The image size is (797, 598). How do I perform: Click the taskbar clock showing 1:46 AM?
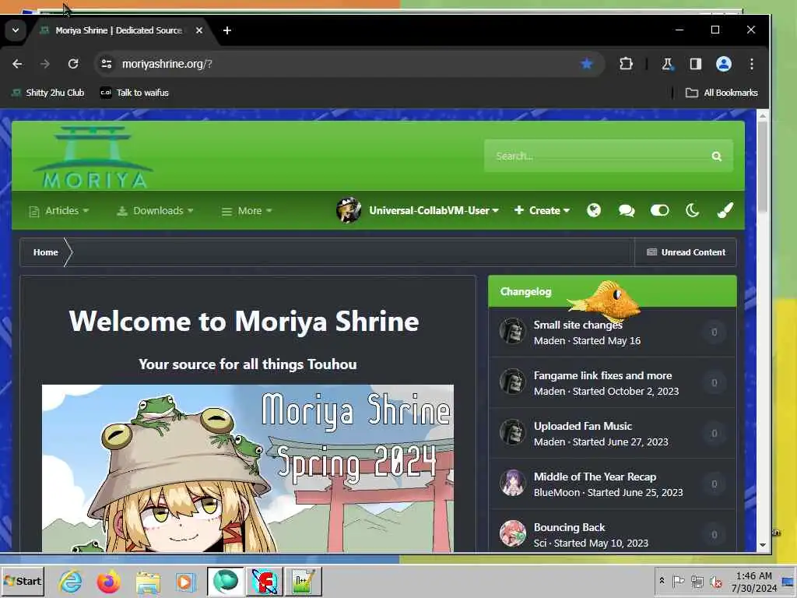[x=754, y=582]
